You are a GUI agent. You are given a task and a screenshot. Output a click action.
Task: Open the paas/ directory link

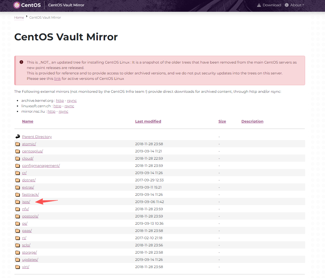coord(27,231)
